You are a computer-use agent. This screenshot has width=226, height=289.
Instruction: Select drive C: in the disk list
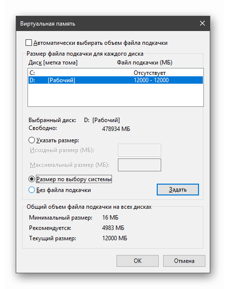pos(115,73)
